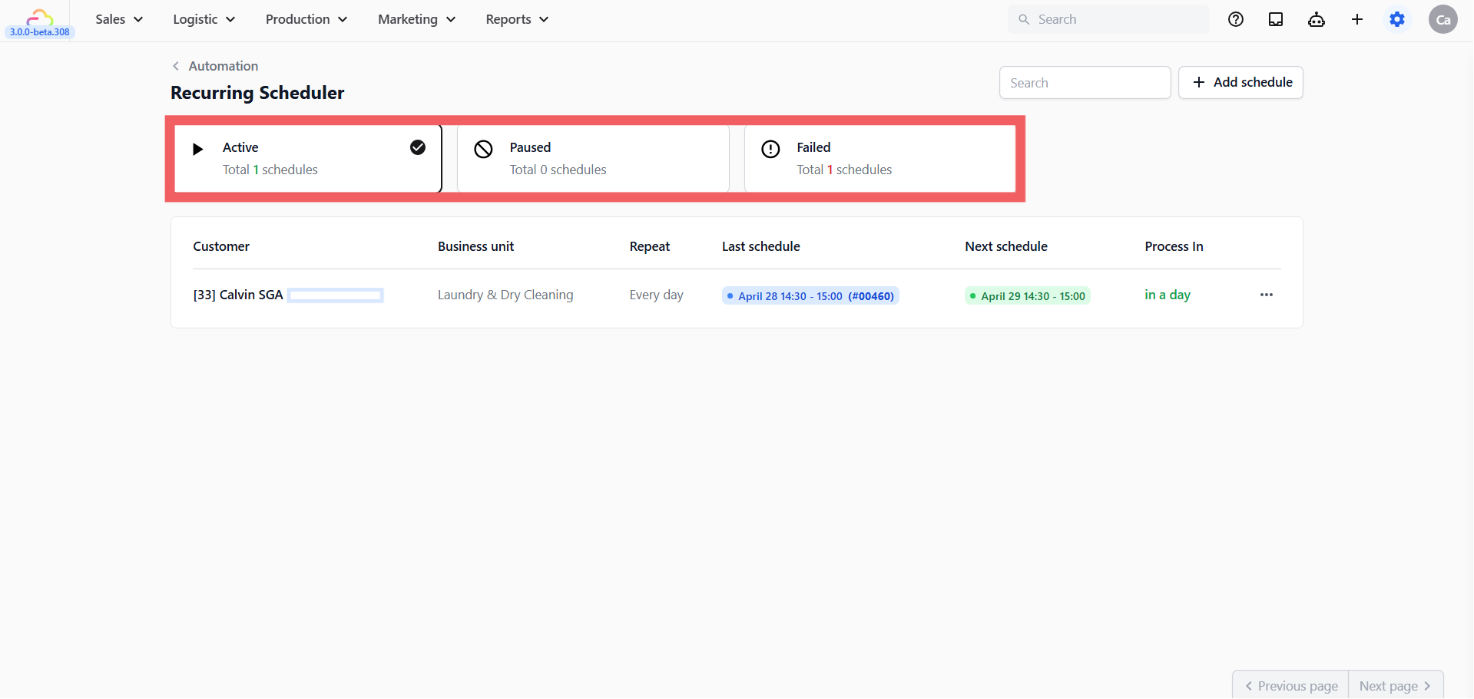Image resolution: width=1474 pixels, height=699 pixels.
Task: Select the Failed schedules tab card
Action: [x=880, y=159]
